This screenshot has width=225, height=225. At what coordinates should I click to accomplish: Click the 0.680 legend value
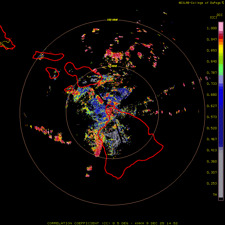(x=212, y=95)
